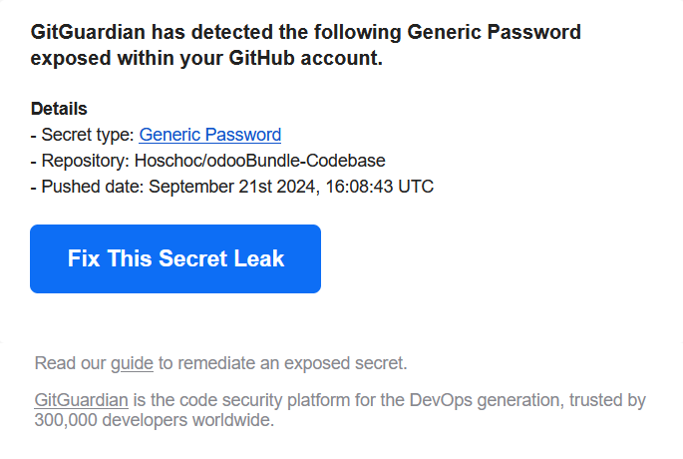Viewport: 683px width, 459px height.
Task: Click 'exposed within your GitHub account' line
Action: coord(206,58)
